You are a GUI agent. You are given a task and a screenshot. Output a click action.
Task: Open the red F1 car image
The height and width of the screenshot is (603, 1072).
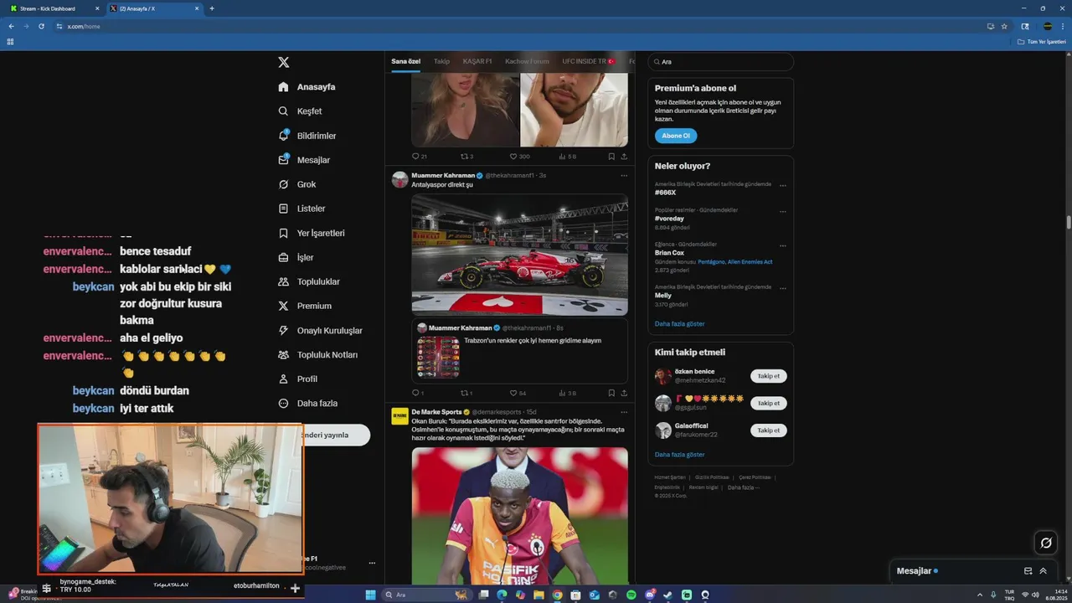click(519, 255)
